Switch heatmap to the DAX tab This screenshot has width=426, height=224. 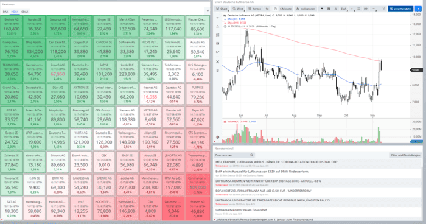point(5,12)
